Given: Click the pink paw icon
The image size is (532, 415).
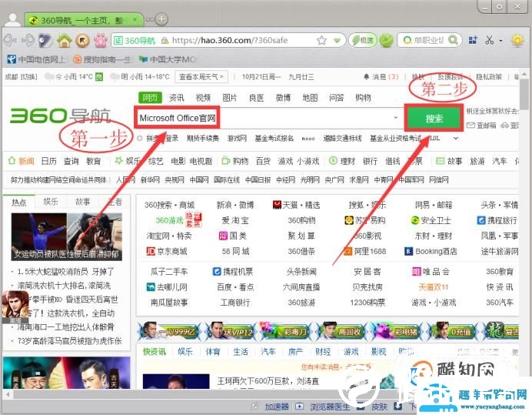Looking at the screenshot, I should (101, 41).
